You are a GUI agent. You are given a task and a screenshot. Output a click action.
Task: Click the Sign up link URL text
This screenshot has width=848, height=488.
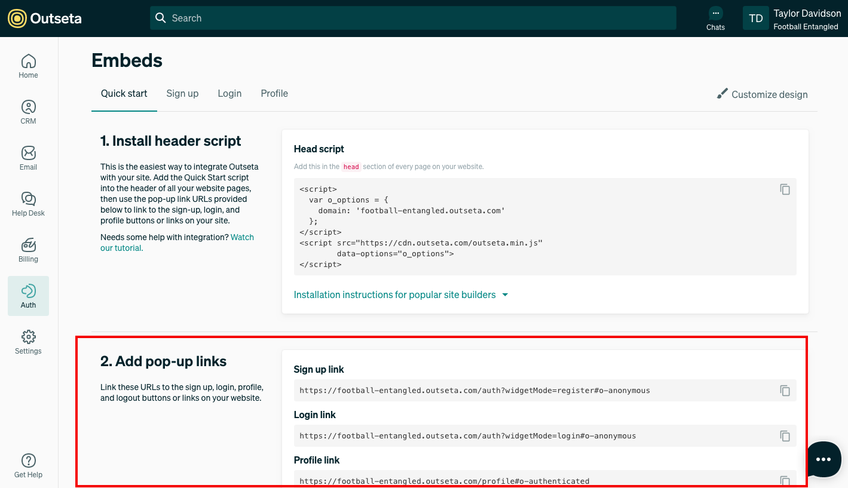point(474,391)
